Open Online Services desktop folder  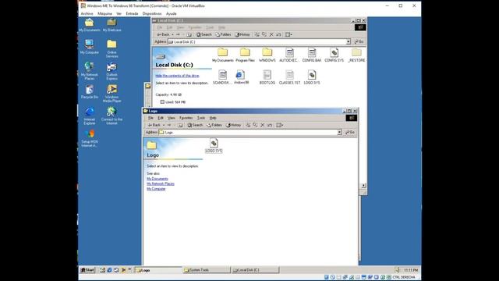click(111, 48)
